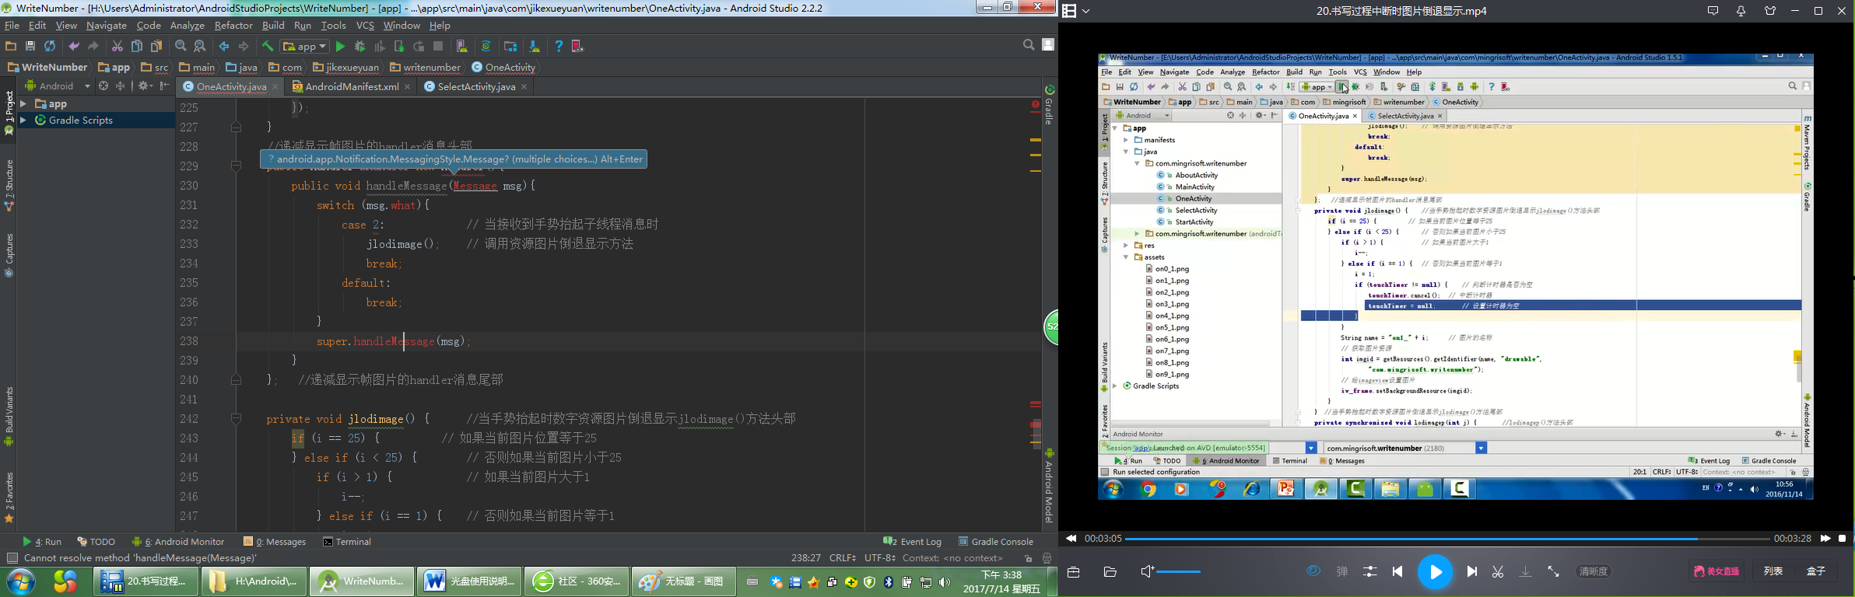Open the SDK Manager icon
The height and width of the screenshot is (597, 1855).
(x=535, y=47)
